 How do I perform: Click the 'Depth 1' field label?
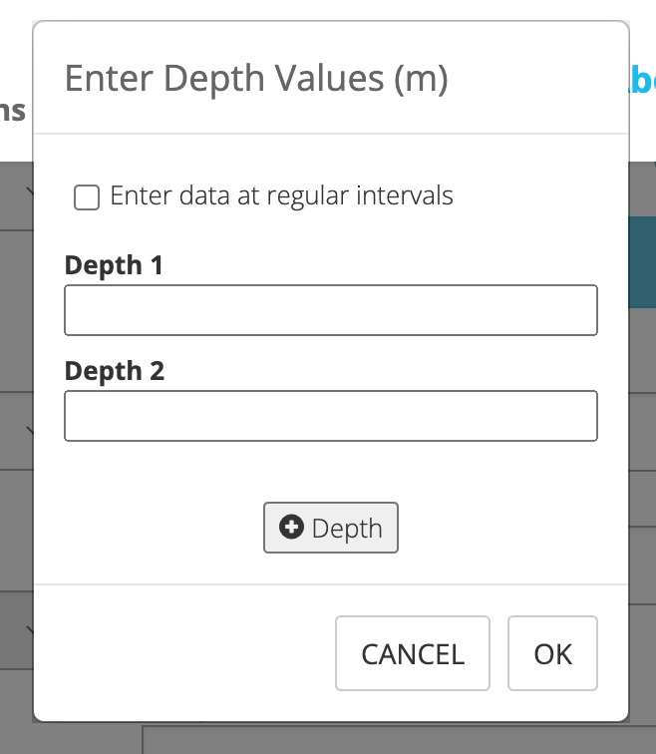[x=114, y=265]
